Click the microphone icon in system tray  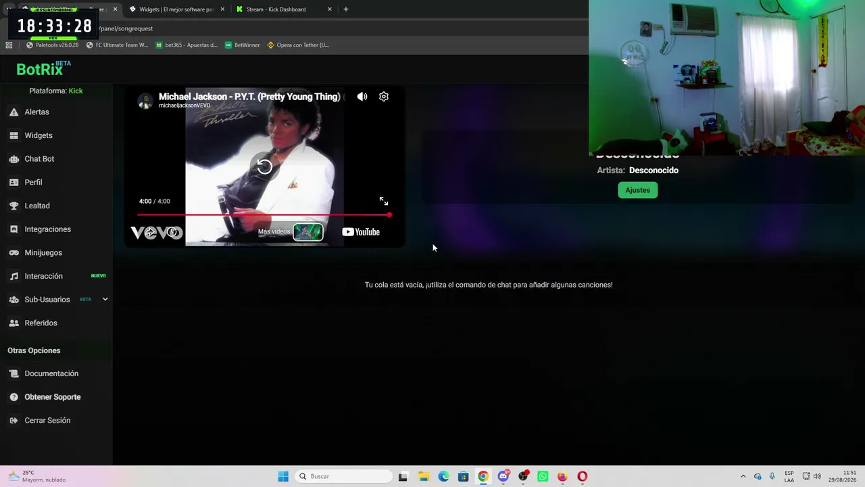coord(772,476)
